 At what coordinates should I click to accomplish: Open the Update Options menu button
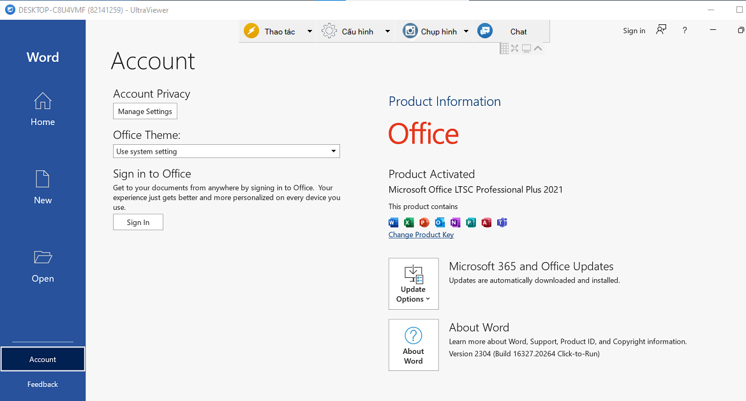pos(414,284)
